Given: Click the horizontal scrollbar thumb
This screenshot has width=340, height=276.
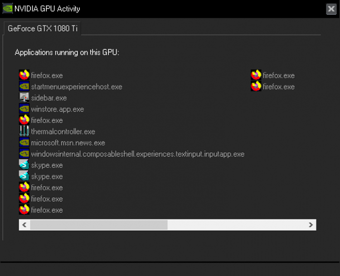Looking at the screenshot, I should pos(98,225).
